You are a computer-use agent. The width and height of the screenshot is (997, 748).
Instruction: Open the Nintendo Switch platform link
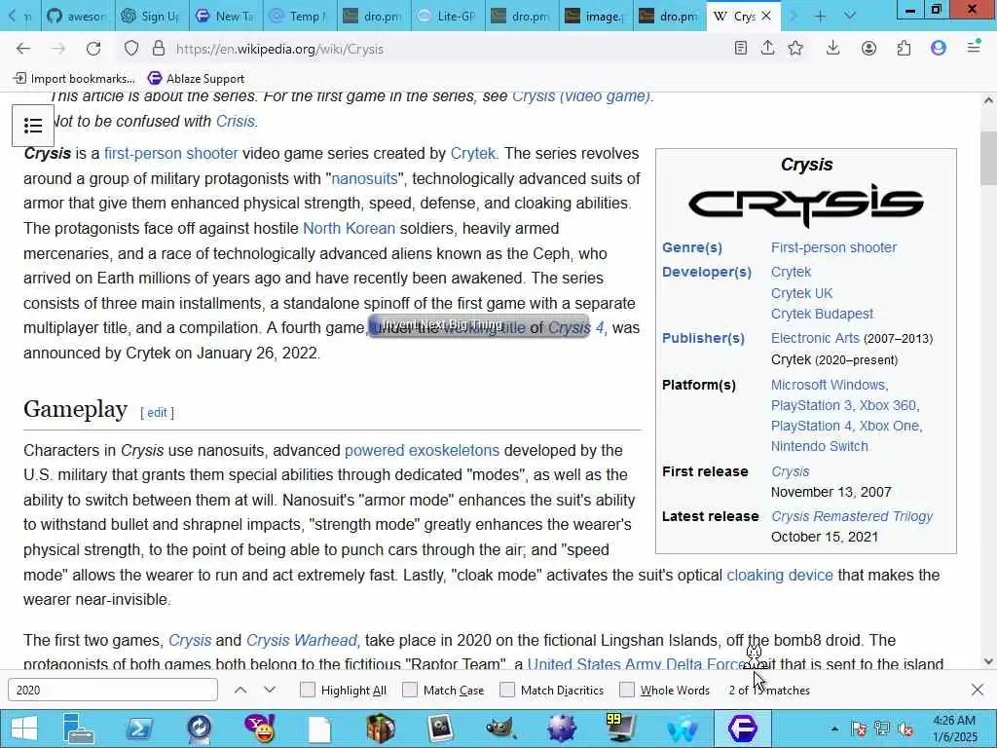(819, 446)
